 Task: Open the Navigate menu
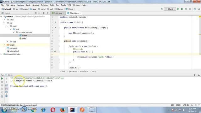pyautogui.click(x=20, y=5)
